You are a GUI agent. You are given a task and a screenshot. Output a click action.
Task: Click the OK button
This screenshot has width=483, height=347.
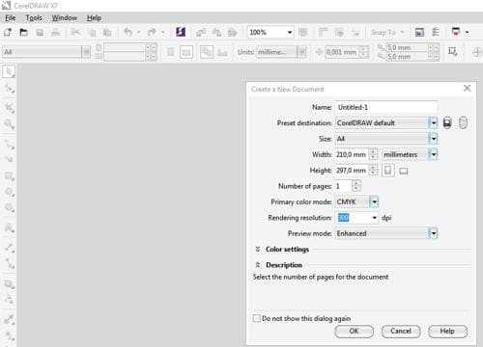(x=354, y=332)
